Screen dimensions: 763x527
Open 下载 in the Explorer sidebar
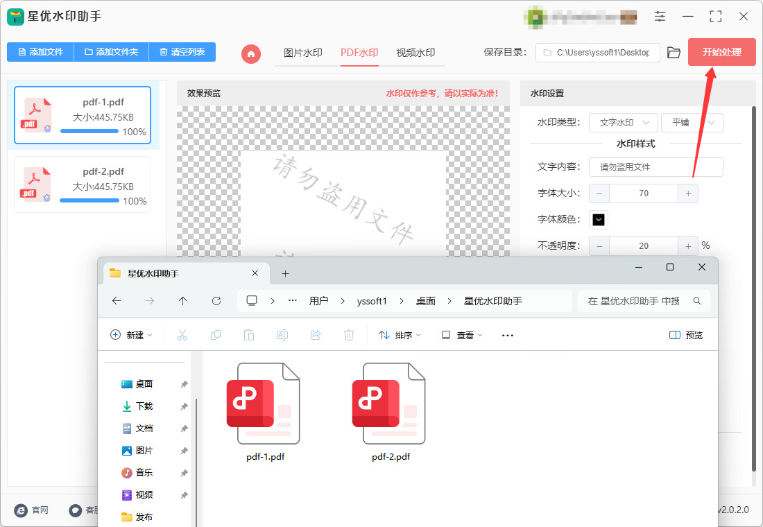(144, 406)
